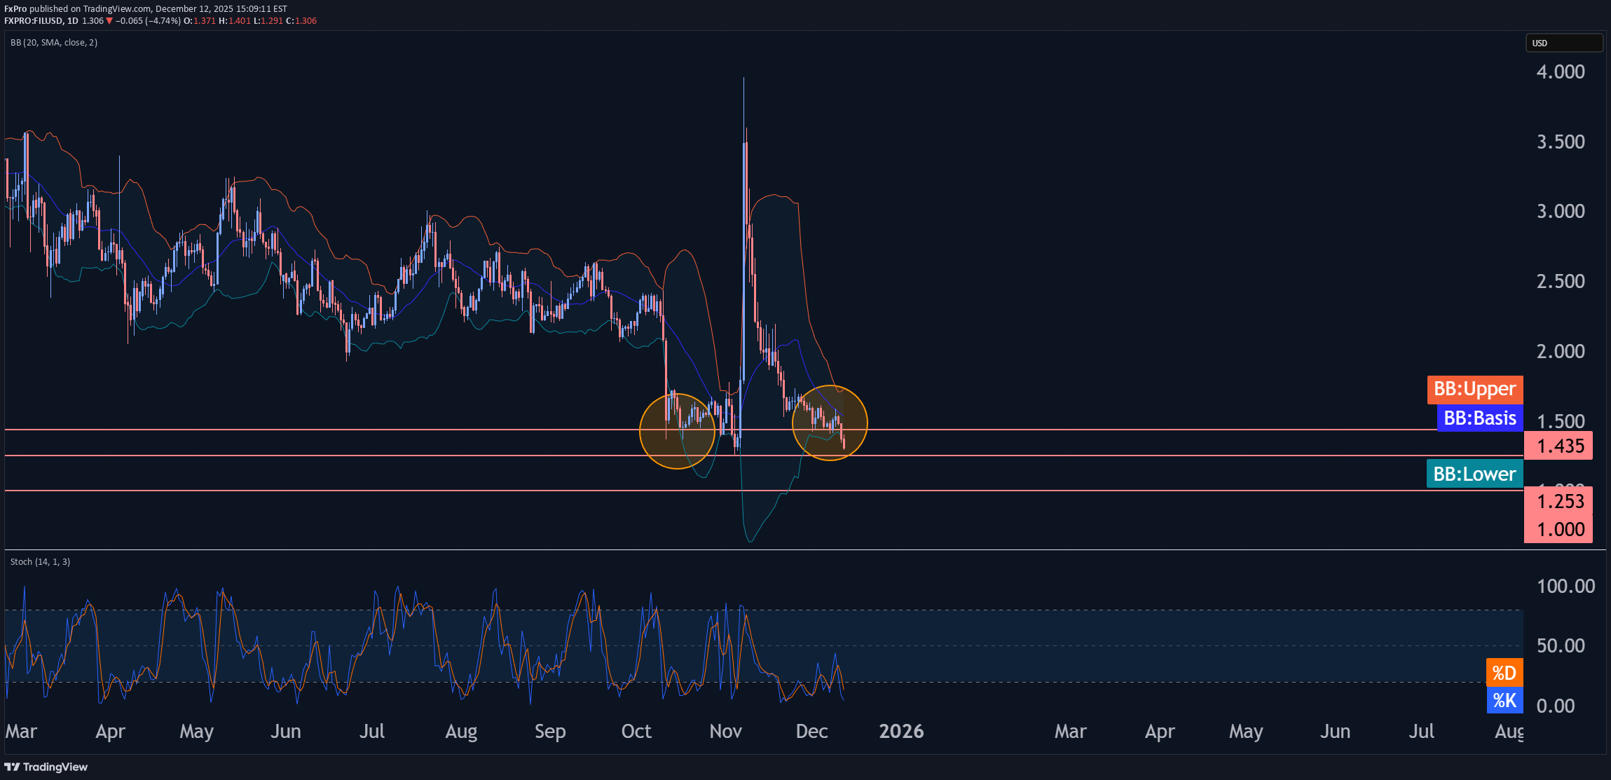The width and height of the screenshot is (1611, 780).
Task: Click the right orange circle annotation
Action: pyautogui.click(x=830, y=423)
